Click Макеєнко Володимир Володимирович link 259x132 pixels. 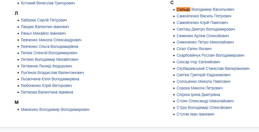pyautogui.click(x=55, y=109)
